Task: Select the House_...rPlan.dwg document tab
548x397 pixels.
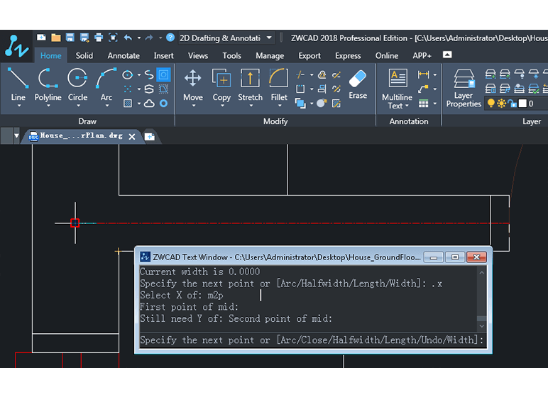Action: 81,135
